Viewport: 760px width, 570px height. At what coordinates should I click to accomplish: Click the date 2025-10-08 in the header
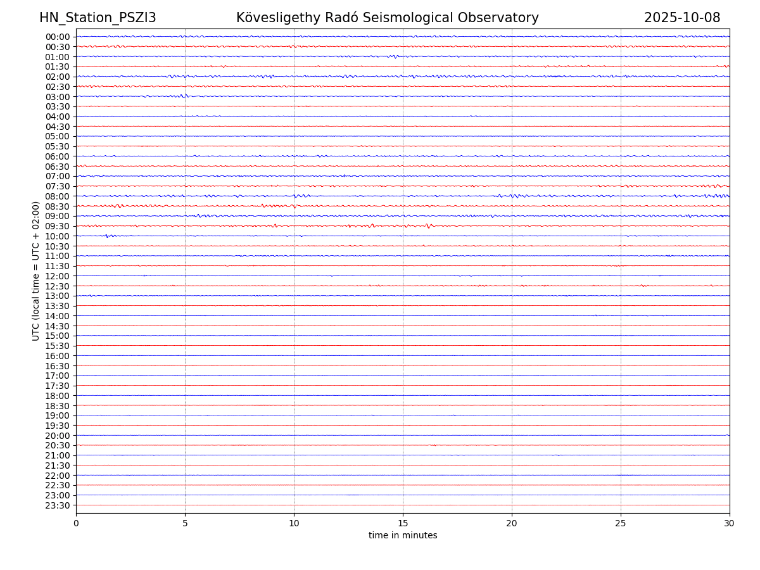click(682, 18)
